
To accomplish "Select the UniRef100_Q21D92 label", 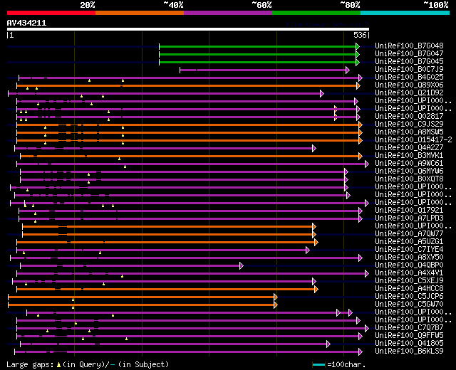I will click(x=409, y=93).
